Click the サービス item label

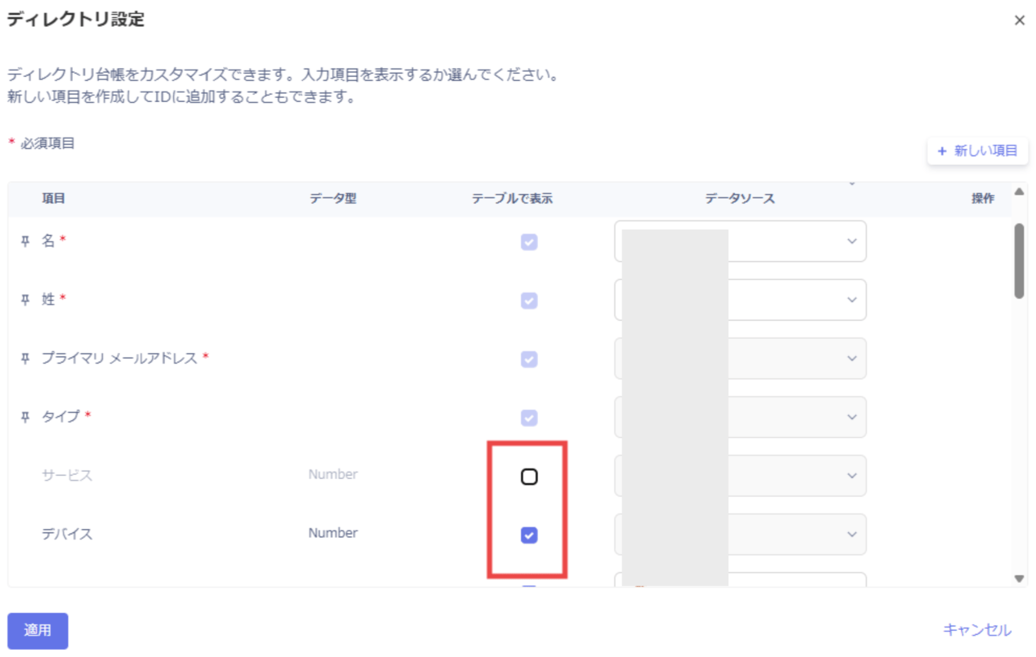[x=67, y=476]
